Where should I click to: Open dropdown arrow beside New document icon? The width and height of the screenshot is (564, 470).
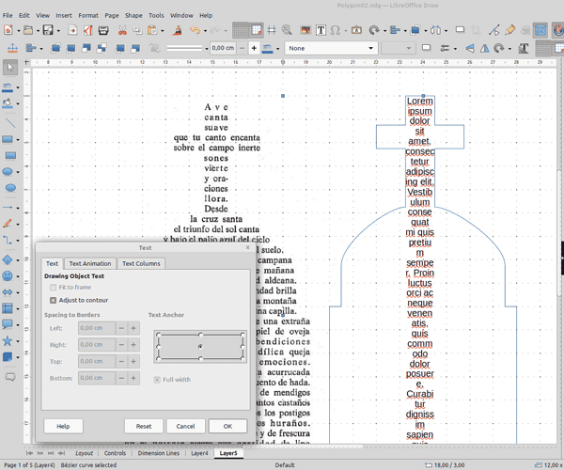coord(18,31)
